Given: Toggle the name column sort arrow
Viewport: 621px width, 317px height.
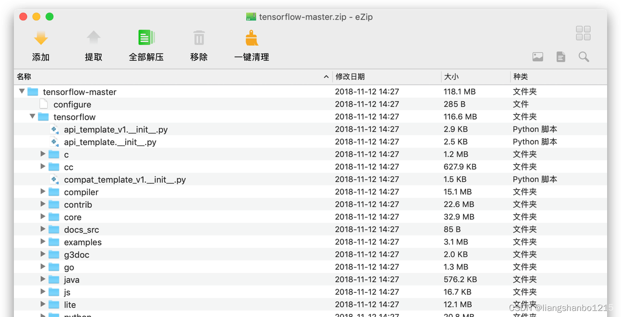Looking at the screenshot, I should coord(326,77).
